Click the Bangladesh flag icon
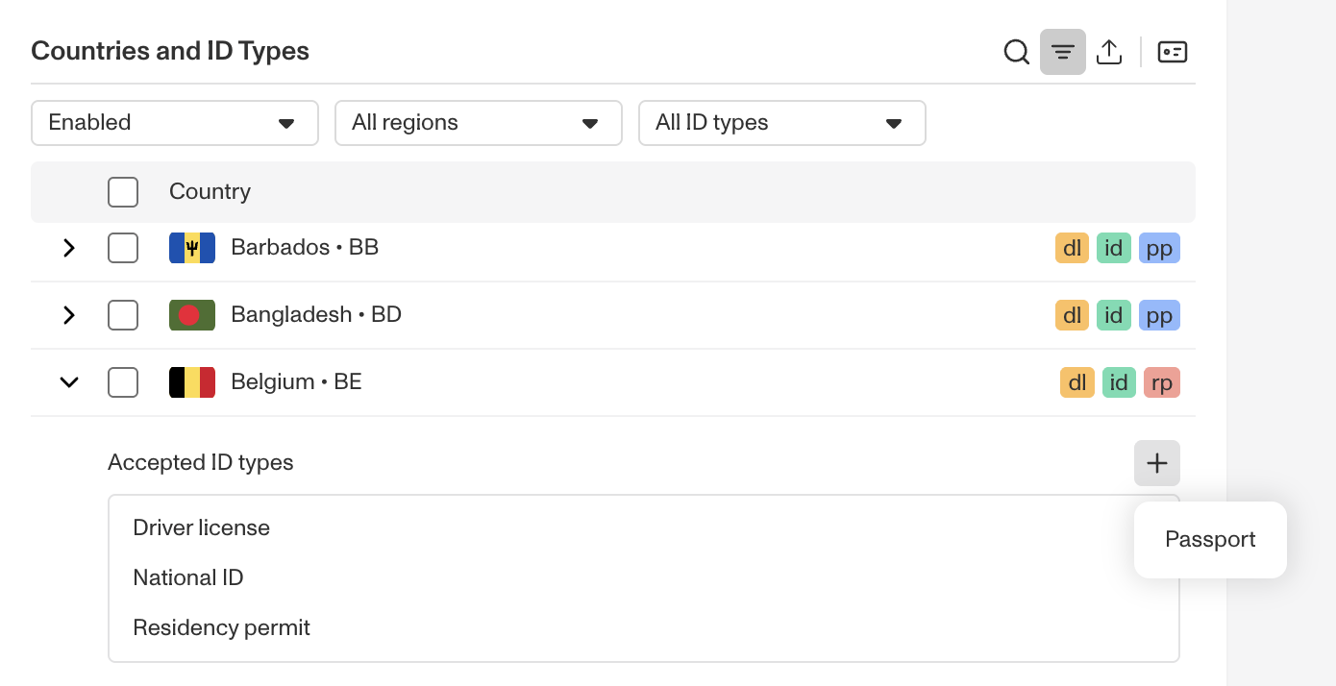Viewport: 1336px width, 686px height. (x=192, y=315)
